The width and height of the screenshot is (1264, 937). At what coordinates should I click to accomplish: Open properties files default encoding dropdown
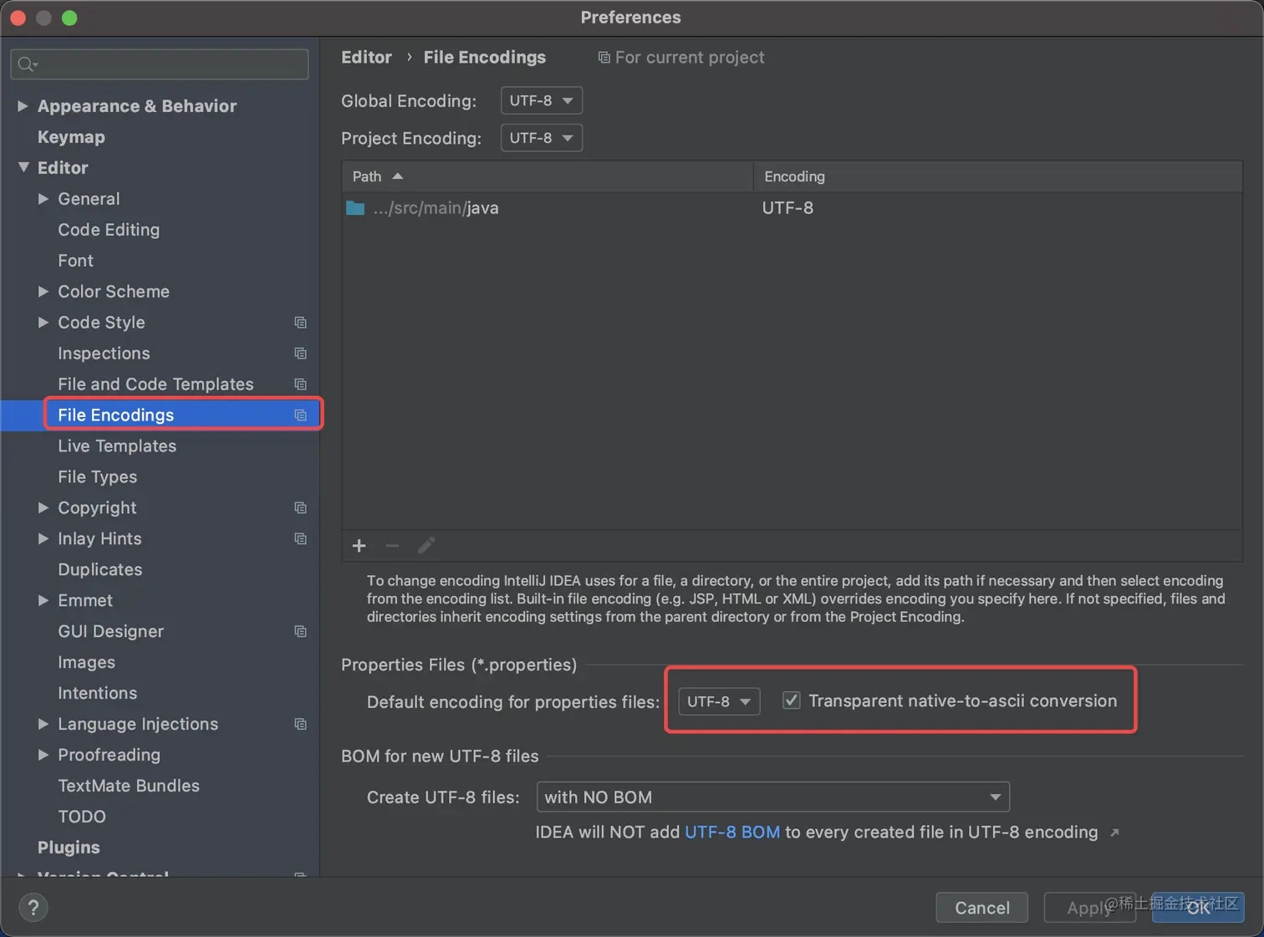pyautogui.click(x=718, y=701)
